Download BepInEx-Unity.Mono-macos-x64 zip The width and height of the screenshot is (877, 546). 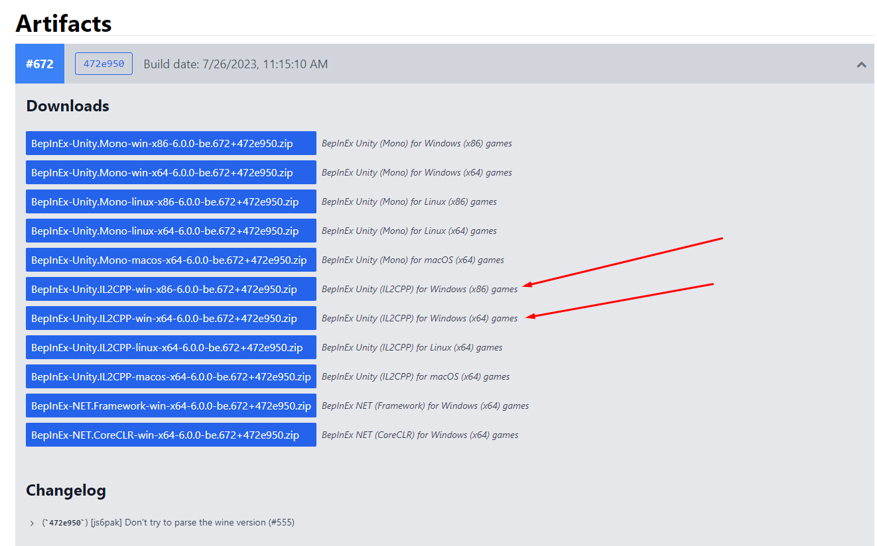171,260
